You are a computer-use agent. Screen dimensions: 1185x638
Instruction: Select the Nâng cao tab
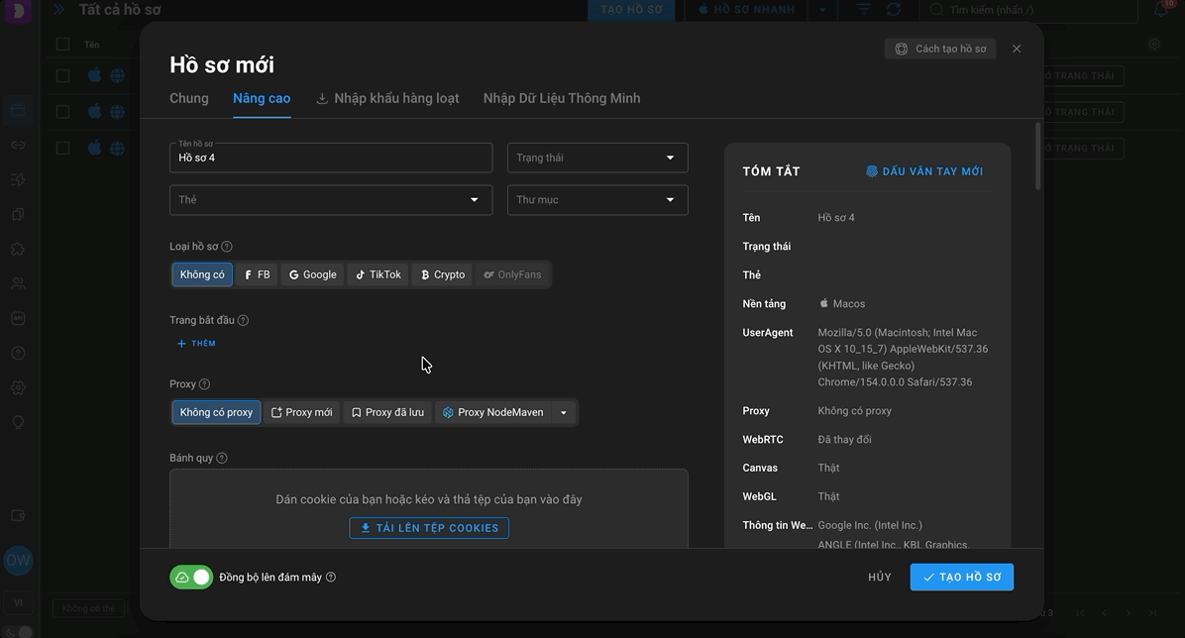(x=262, y=98)
